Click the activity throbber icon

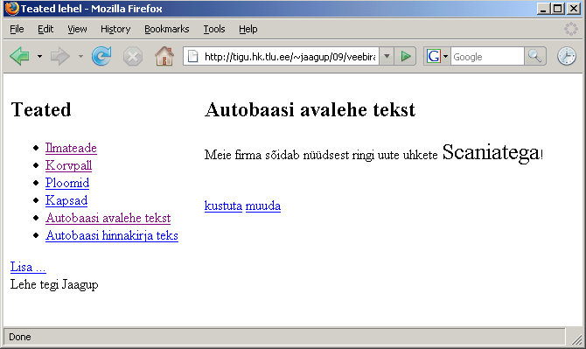point(571,29)
